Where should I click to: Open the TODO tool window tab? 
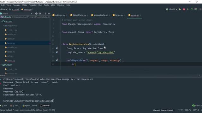[x=15, y=106]
